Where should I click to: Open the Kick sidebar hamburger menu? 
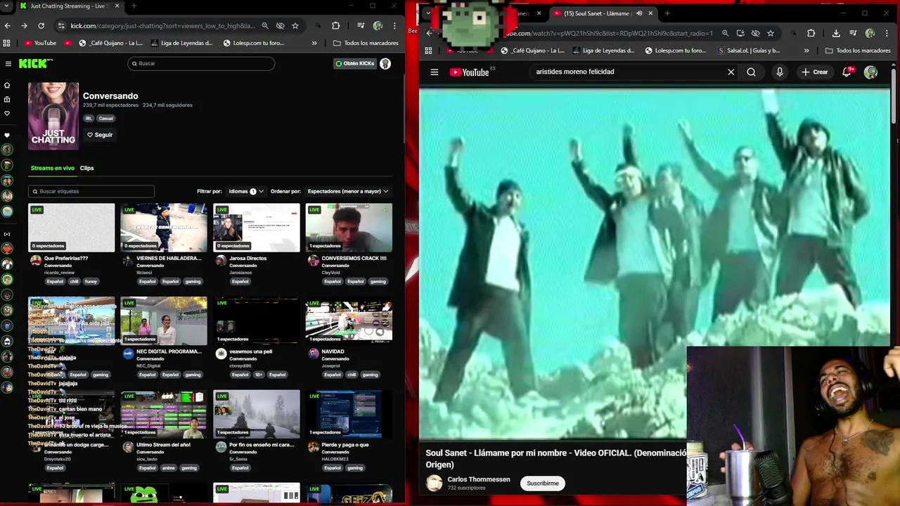tap(8, 63)
